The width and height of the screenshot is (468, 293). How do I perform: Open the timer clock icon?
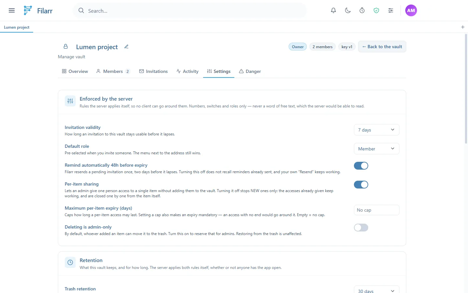(x=362, y=10)
